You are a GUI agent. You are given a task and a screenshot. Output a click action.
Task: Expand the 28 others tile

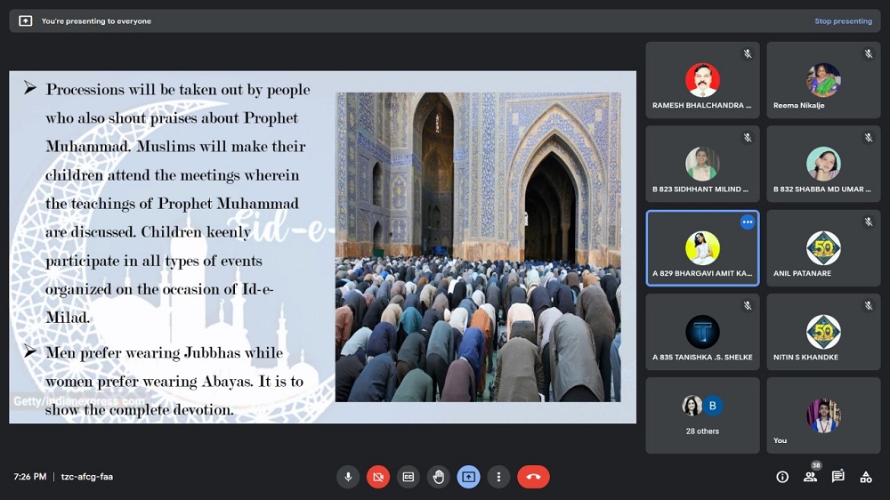tap(702, 415)
